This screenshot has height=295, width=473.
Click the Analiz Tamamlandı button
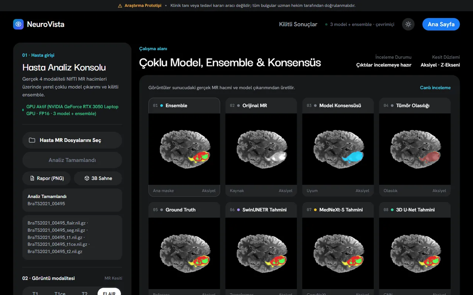tap(72, 160)
